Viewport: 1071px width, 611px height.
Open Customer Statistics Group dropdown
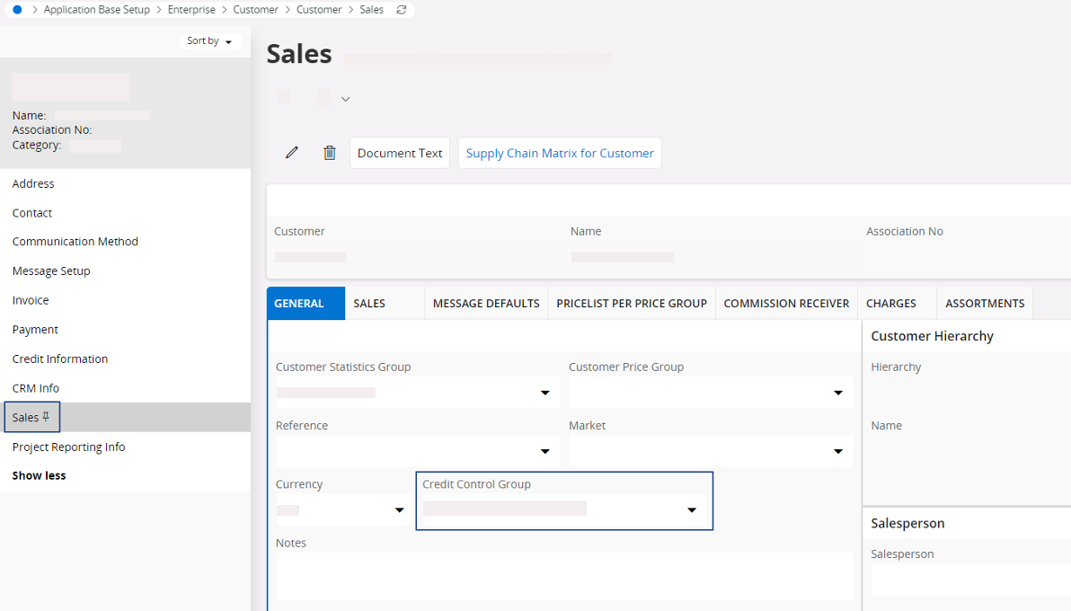click(x=544, y=393)
